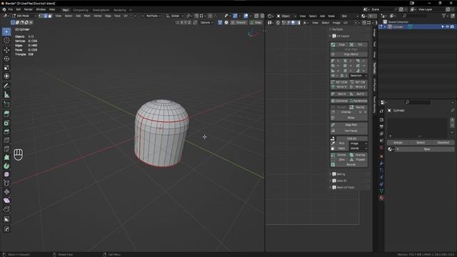Click the Relax button
Screen dimensions: 457x257
pos(349,118)
